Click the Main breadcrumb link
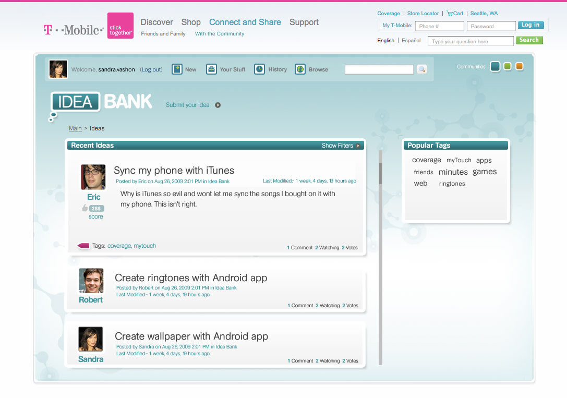The width and height of the screenshot is (567, 398). tap(75, 128)
